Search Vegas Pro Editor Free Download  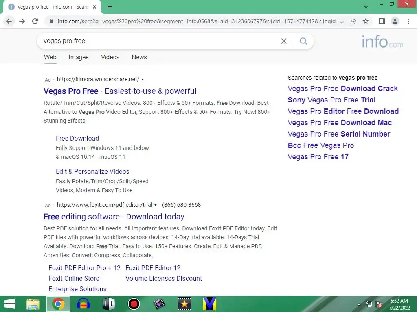pos(343,111)
